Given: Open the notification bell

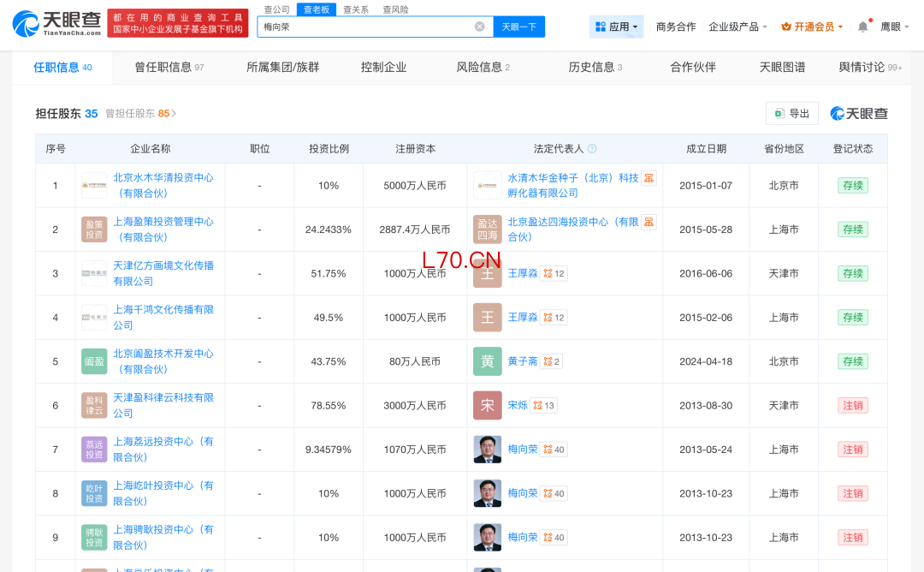Looking at the screenshot, I should tap(862, 27).
